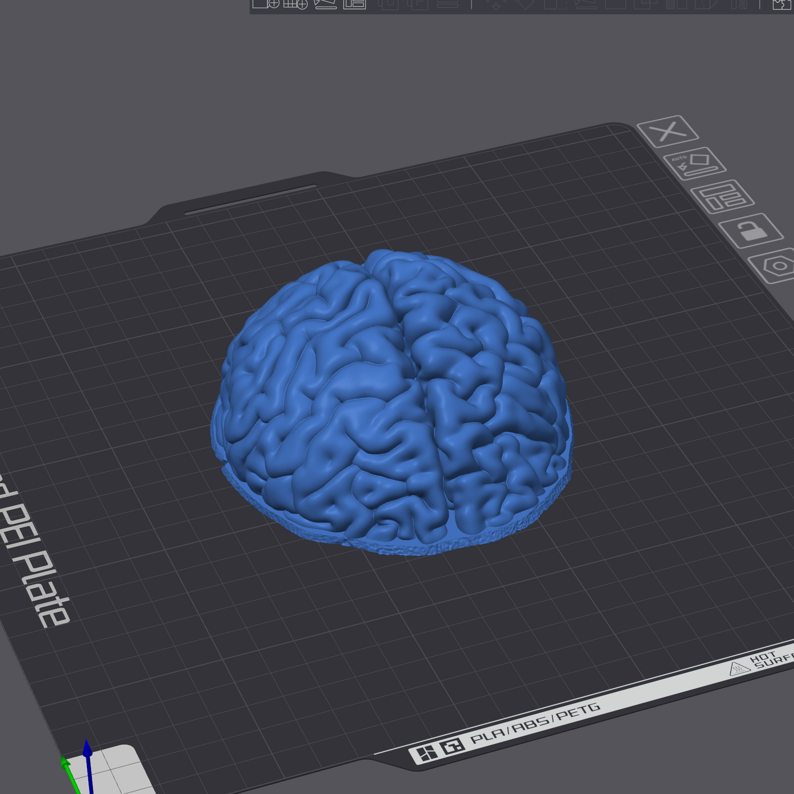The height and width of the screenshot is (794, 794).
Task: Remove the plate with the X icon
Action: [x=667, y=131]
